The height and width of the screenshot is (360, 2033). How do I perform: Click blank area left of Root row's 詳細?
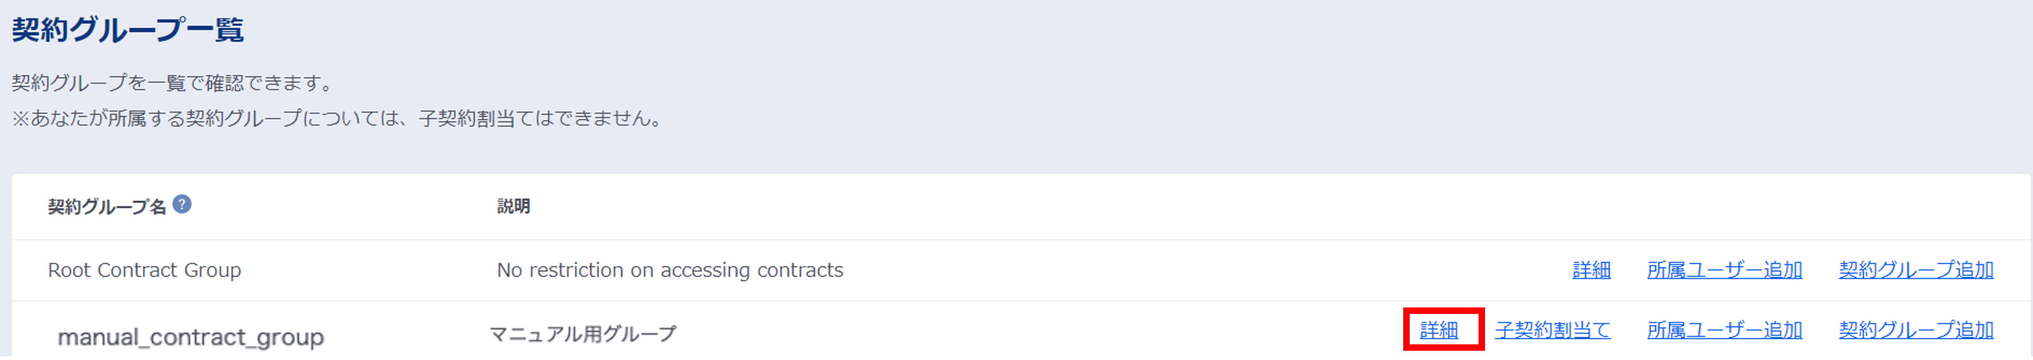pos(1184,270)
